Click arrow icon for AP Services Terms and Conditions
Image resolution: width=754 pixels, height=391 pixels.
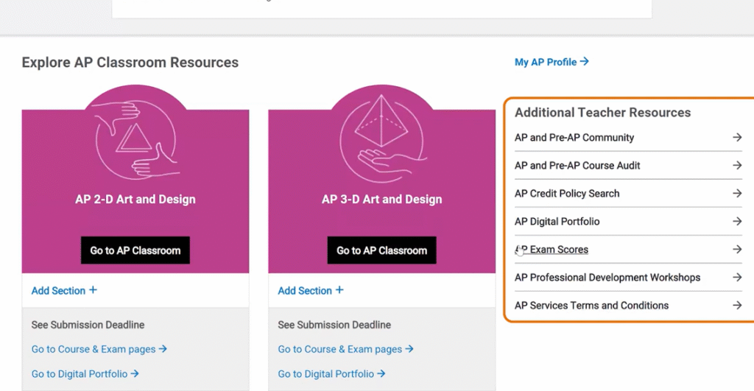point(736,306)
